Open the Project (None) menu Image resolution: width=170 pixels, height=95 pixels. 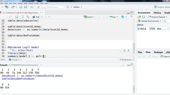pos(162,7)
